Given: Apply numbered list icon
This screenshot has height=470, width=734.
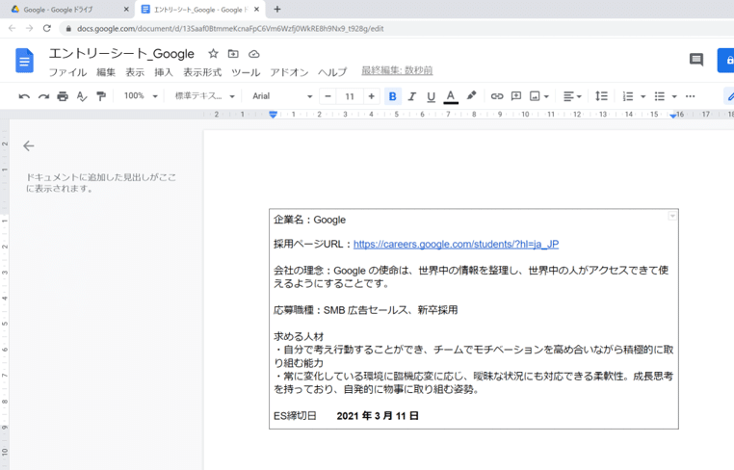Looking at the screenshot, I should [x=628, y=96].
